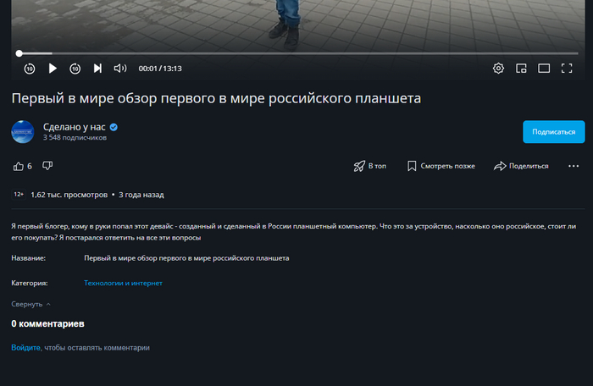Click the video frame area

(298, 25)
